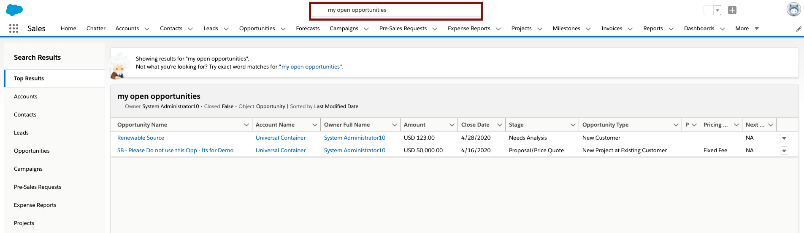This screenshot has height=233, width=804.
Task: Open the More navigation menu
Action: 747,29
